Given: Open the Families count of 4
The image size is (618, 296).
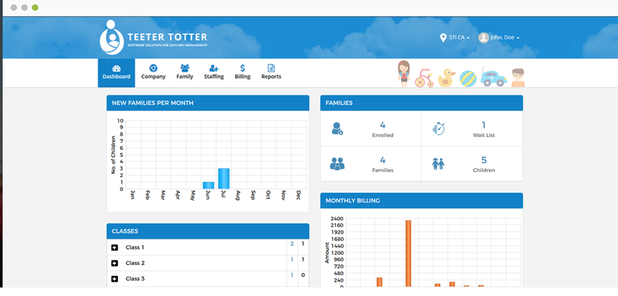Looking at the screenshot, I should tap(383, 160).
